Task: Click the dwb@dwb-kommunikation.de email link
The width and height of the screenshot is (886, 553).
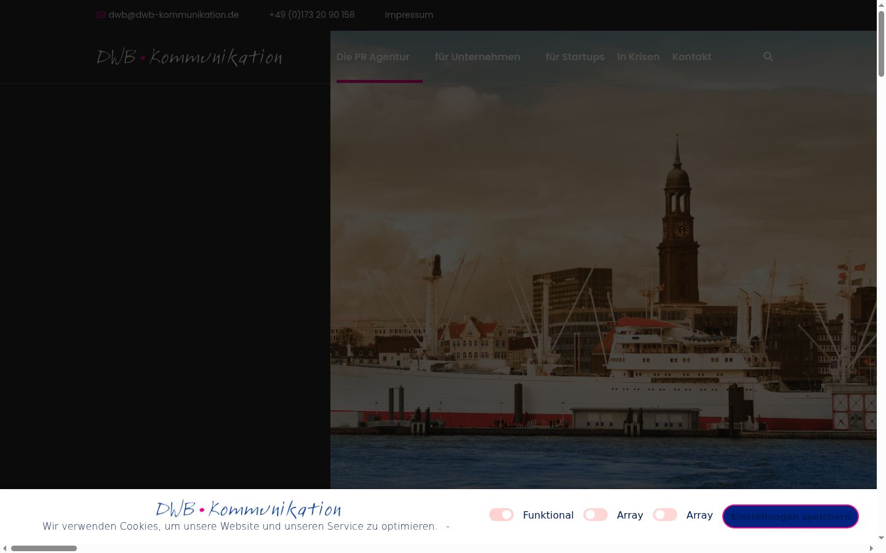Action: 174,15
